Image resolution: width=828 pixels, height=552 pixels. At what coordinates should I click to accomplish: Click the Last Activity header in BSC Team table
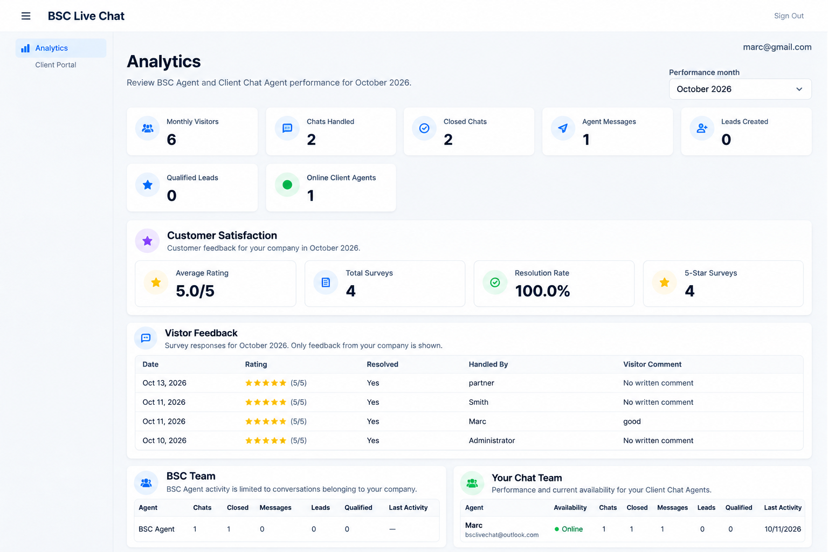[408, 508]
